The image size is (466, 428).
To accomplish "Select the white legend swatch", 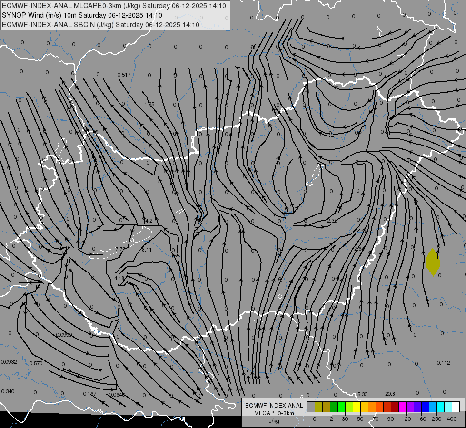I will click(x=456, y=407).
